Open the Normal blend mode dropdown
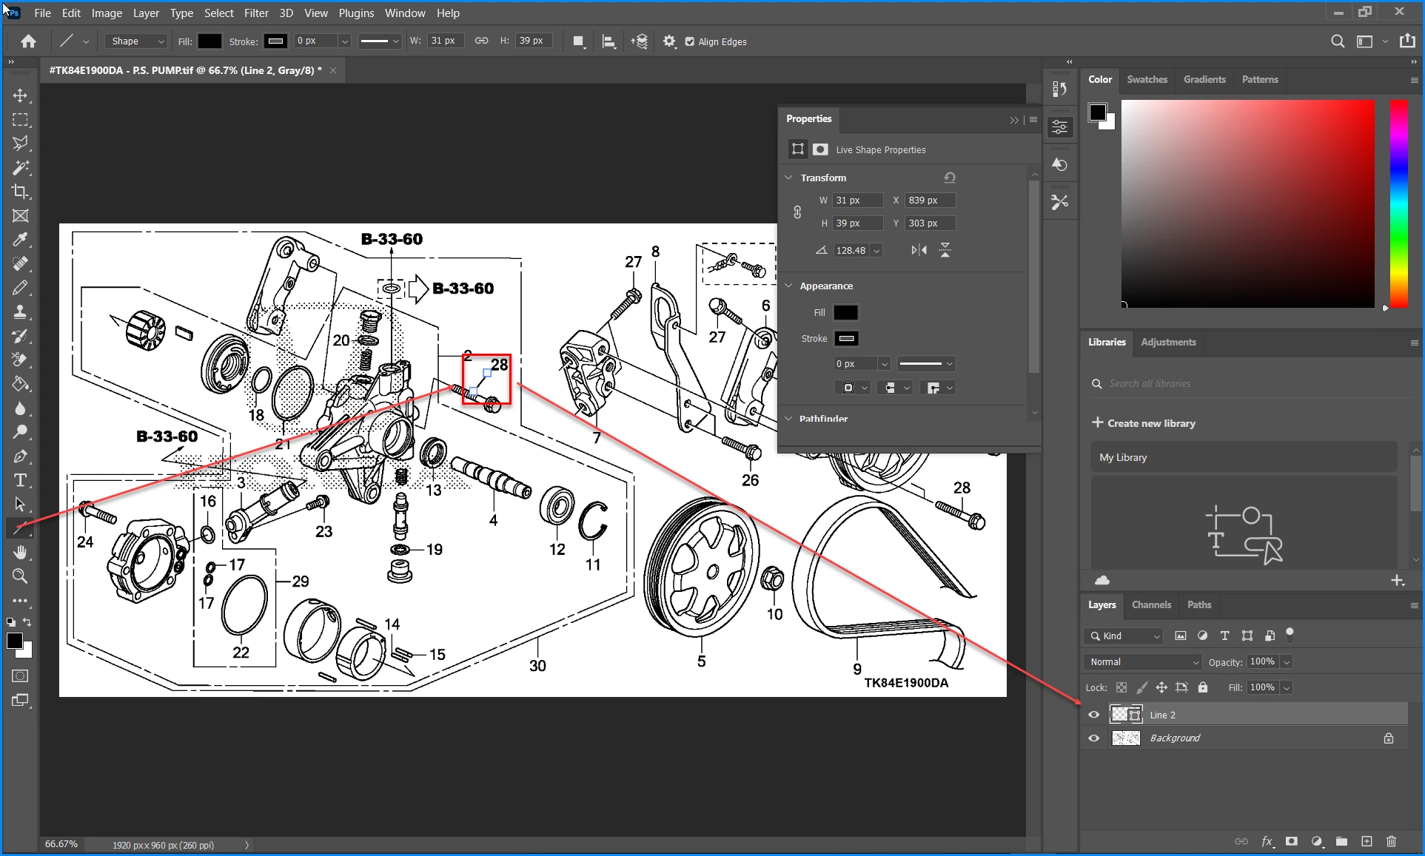 click(x=1144, y=662)
